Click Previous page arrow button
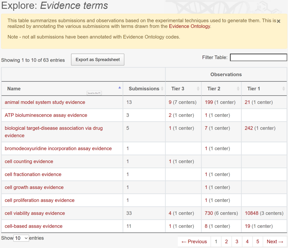Screen dimensions: 288x248 pos(194,241)
